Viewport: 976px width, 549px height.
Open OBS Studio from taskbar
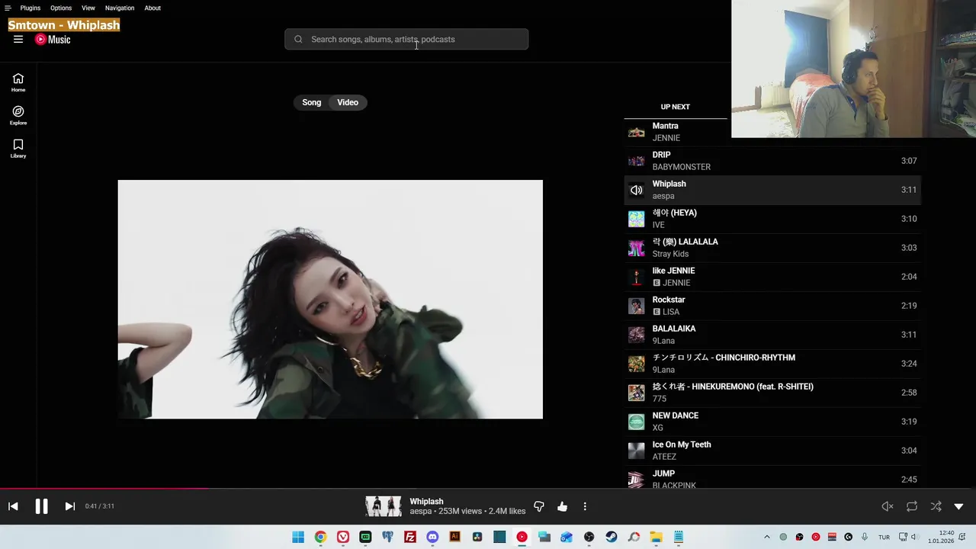point(589,537)
